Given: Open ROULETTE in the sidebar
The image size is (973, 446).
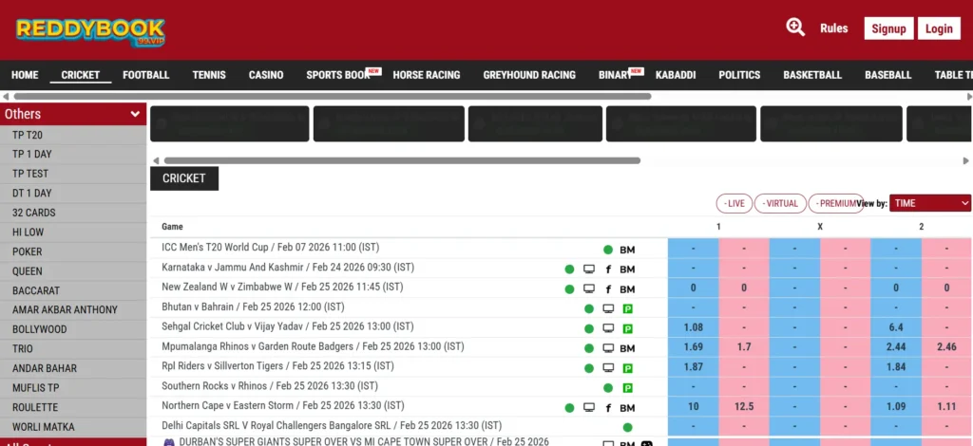Looking at the screenshot, I should (73, 408).
